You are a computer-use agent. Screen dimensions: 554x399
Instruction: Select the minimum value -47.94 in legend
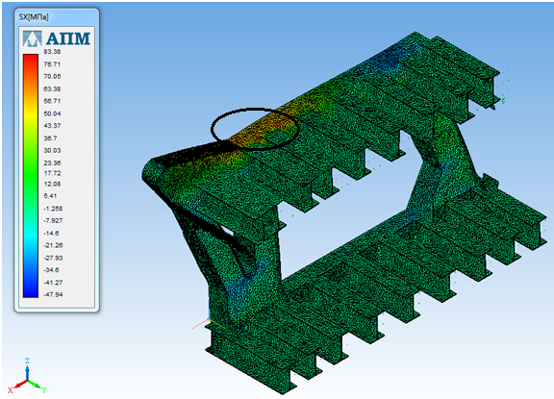(53, 294)
